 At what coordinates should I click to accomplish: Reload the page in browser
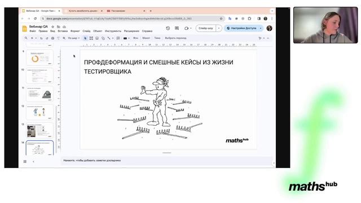pos(35,19)
